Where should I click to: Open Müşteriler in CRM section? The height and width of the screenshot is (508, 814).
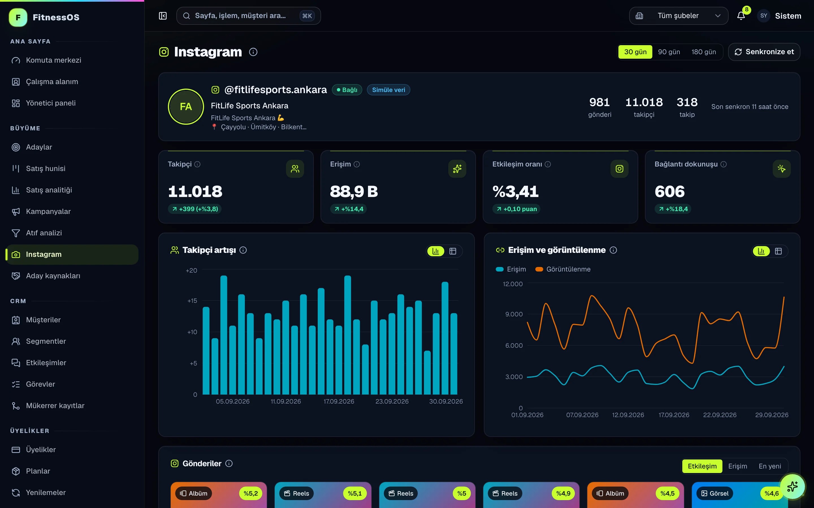pyautogui.click(x=72, y=320)
